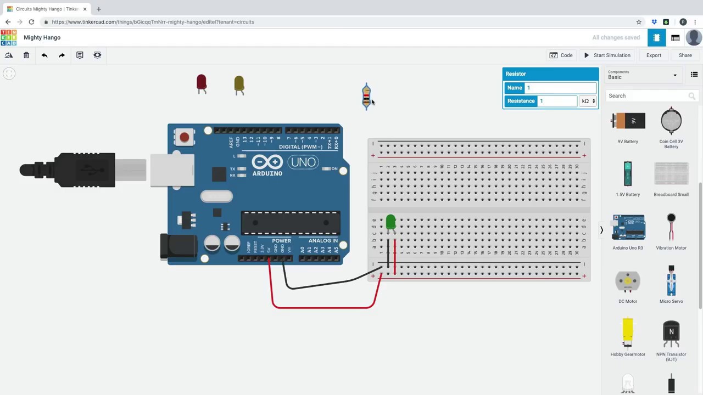Screen dimensions: 703x395
Task: Switch to the circuit view button
Action: coord(656,38)
